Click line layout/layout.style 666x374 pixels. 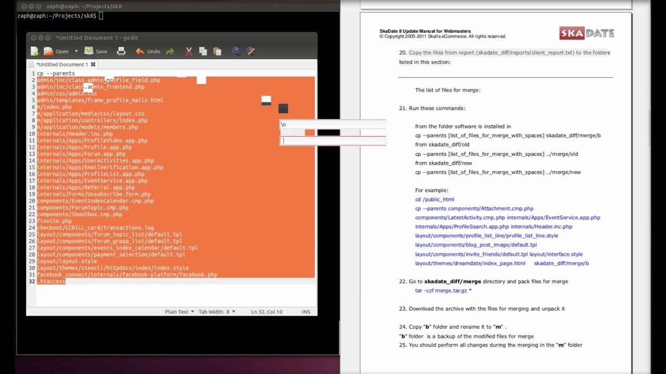(x=67, y=261)
